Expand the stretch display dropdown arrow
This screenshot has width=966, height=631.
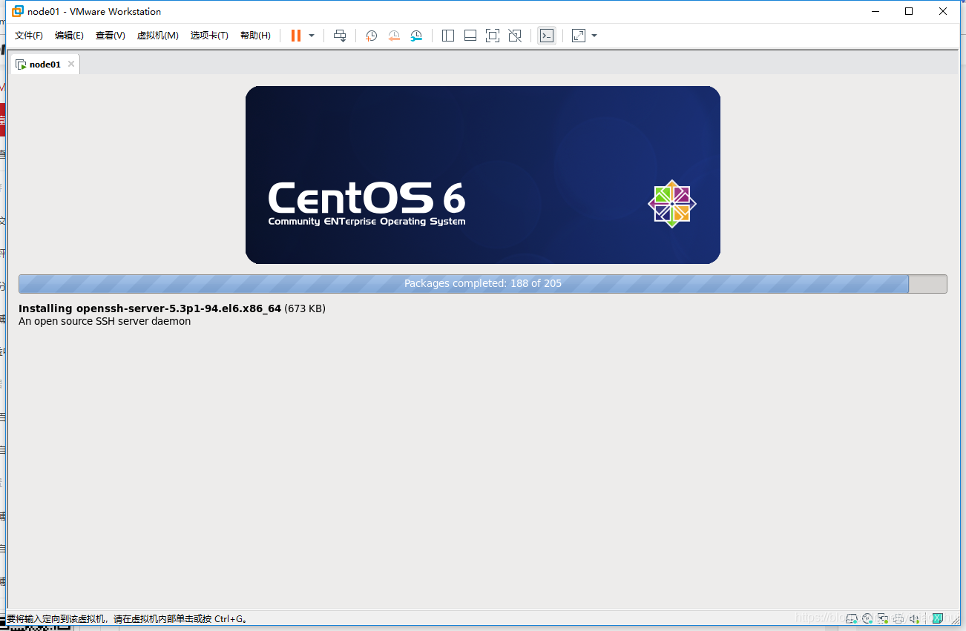tap(594, 36)
